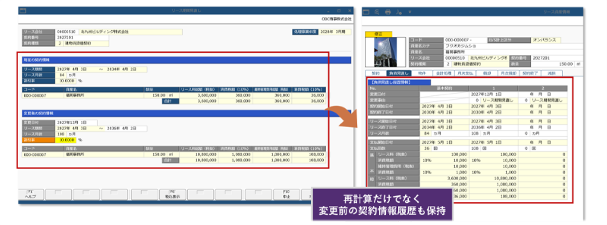Viewport: 607px width, 225px height.
Task: Click the building photo thumbnail
Action: (385, 51)
